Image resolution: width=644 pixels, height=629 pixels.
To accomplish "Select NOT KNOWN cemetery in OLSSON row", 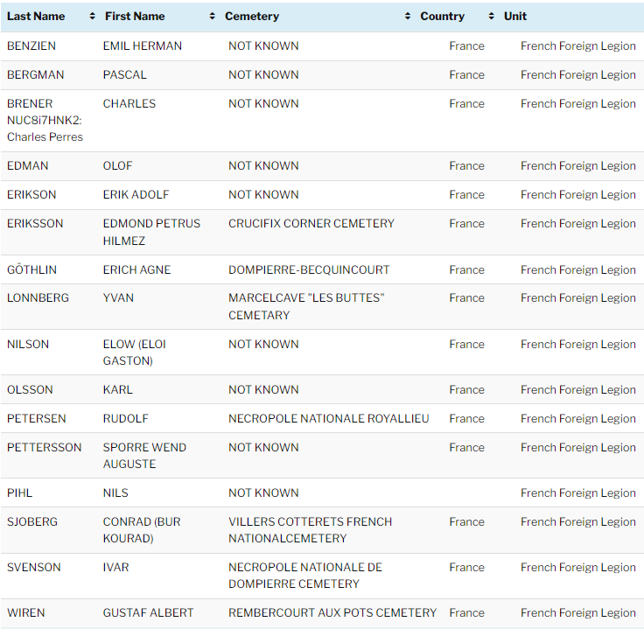I will (x=263, y=389).
